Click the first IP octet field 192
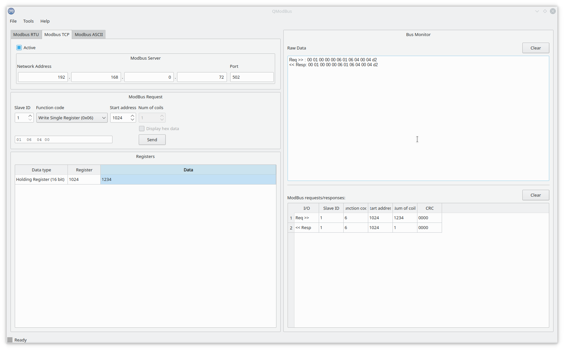 [43, 77]
